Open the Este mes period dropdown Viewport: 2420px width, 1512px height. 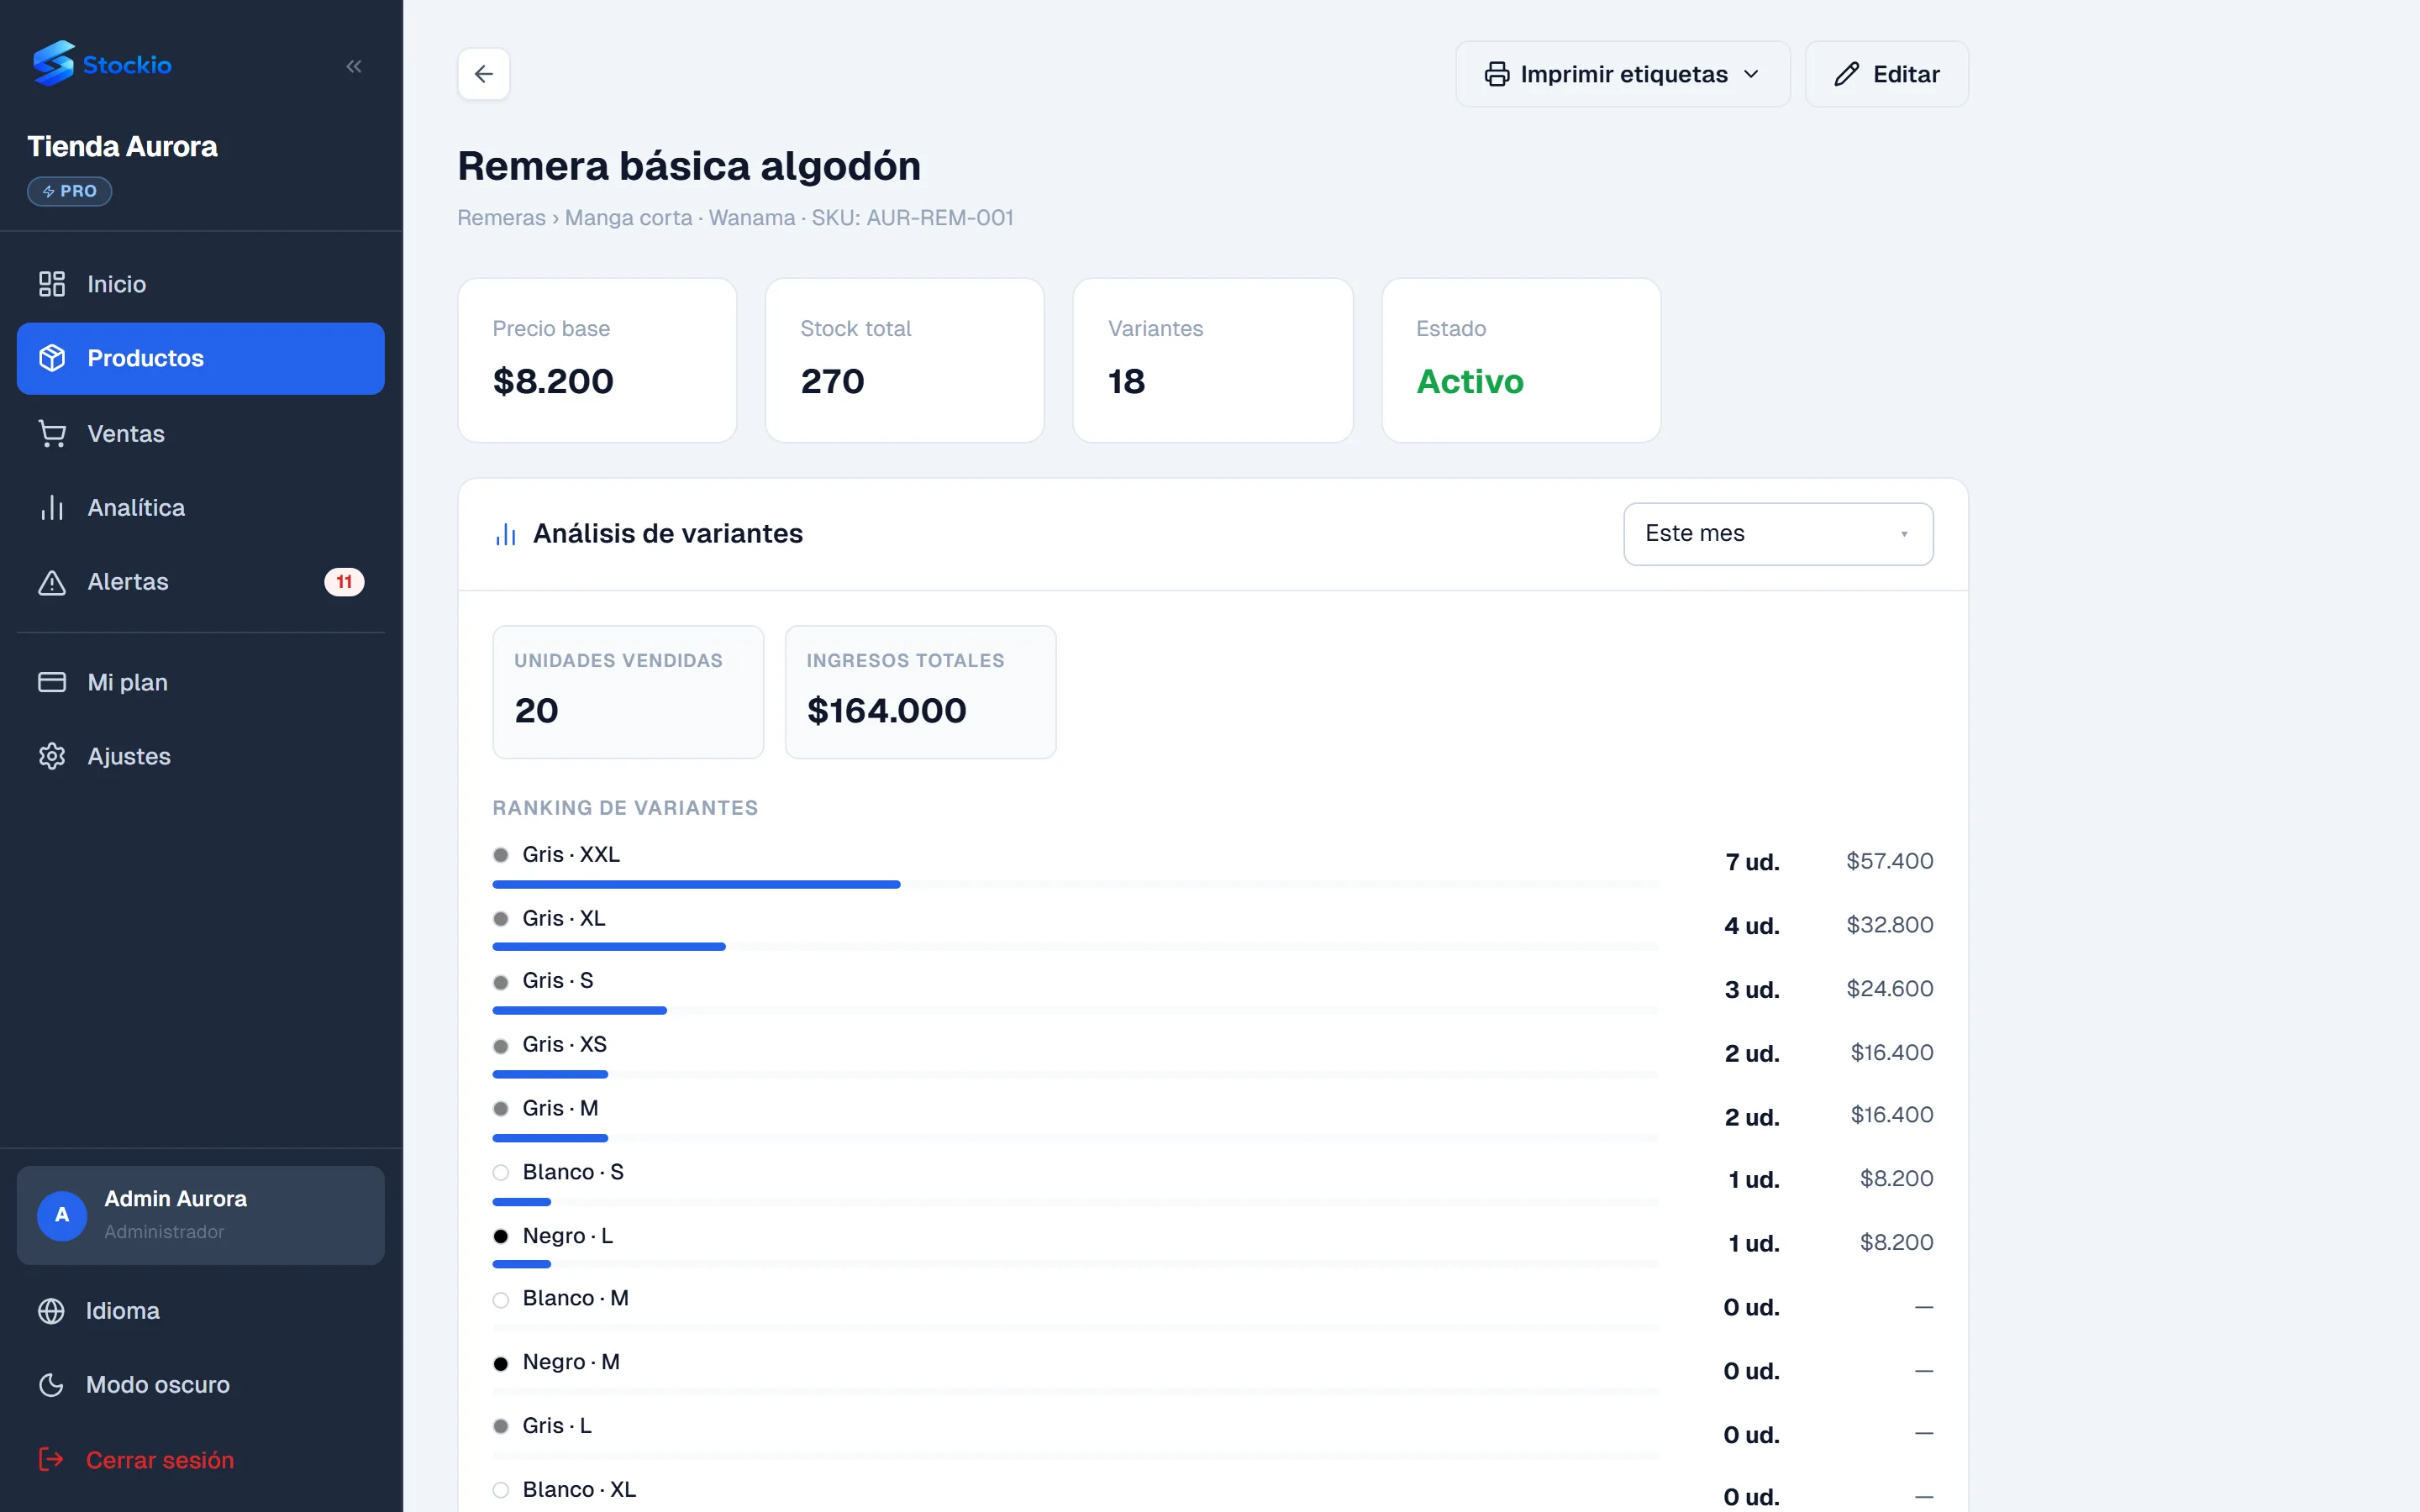[x=1778, y=534]
